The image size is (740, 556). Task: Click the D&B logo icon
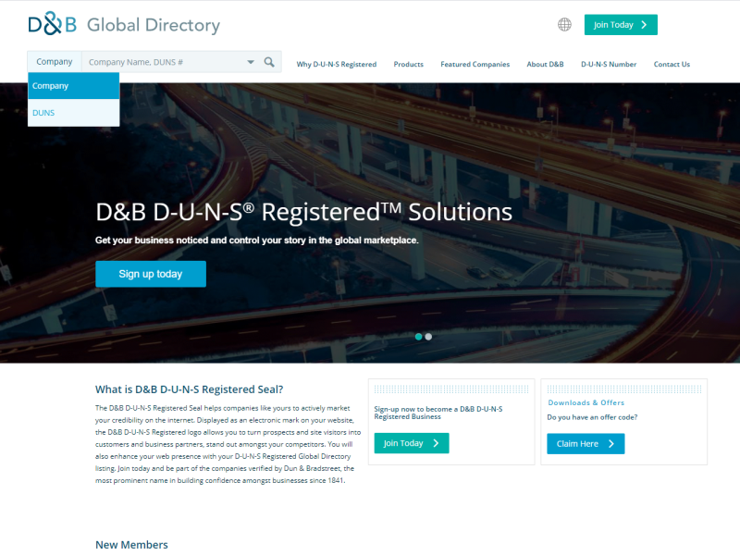(52, 24)
